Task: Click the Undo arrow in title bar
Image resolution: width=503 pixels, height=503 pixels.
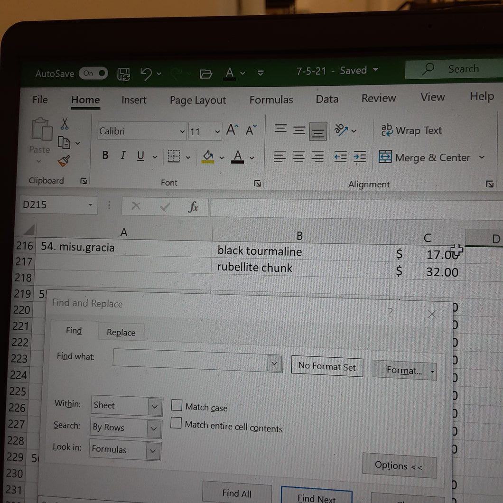Action: point(146,74)
